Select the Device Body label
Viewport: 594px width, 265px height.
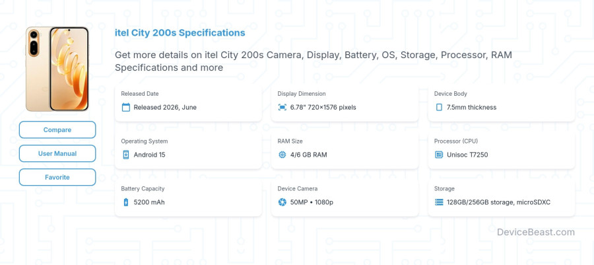click(x=450, y=94)
